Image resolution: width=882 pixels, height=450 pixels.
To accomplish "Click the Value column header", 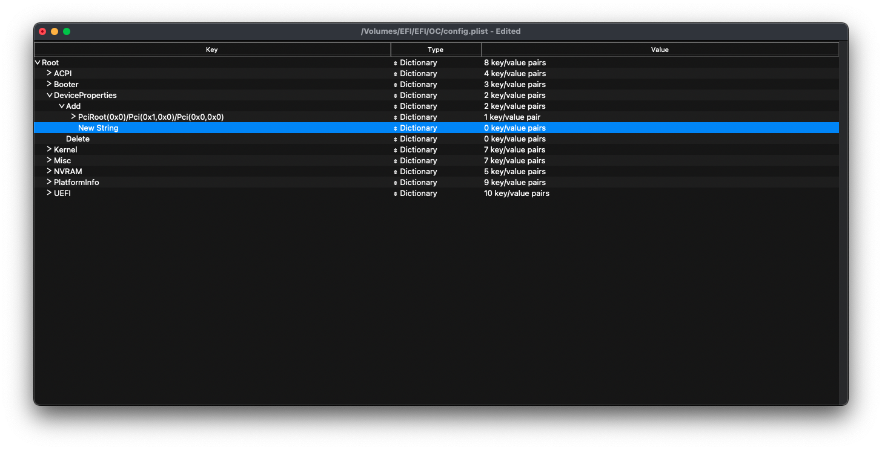I will pyautogui.click(x=660, y=50).
